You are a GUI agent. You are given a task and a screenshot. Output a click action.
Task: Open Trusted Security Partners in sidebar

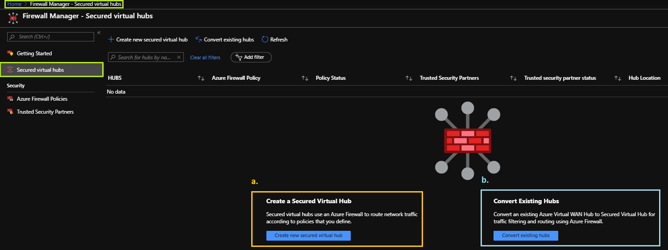point(45,112)
